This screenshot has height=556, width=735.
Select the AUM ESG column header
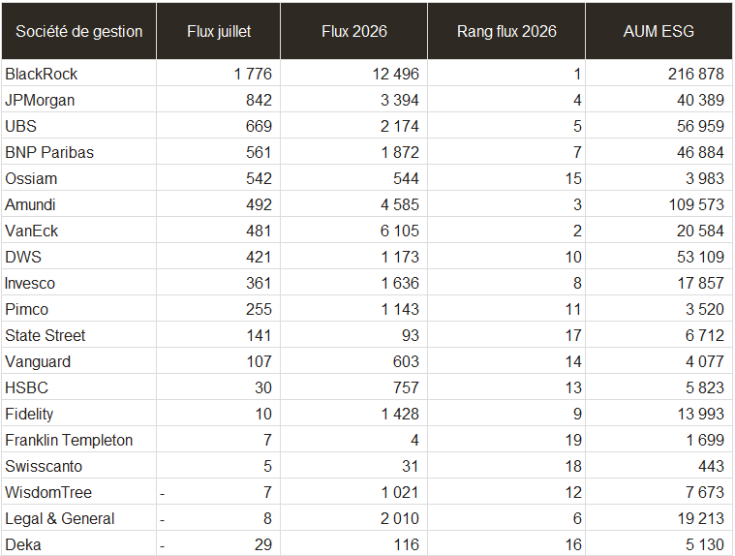coord(658,31)
